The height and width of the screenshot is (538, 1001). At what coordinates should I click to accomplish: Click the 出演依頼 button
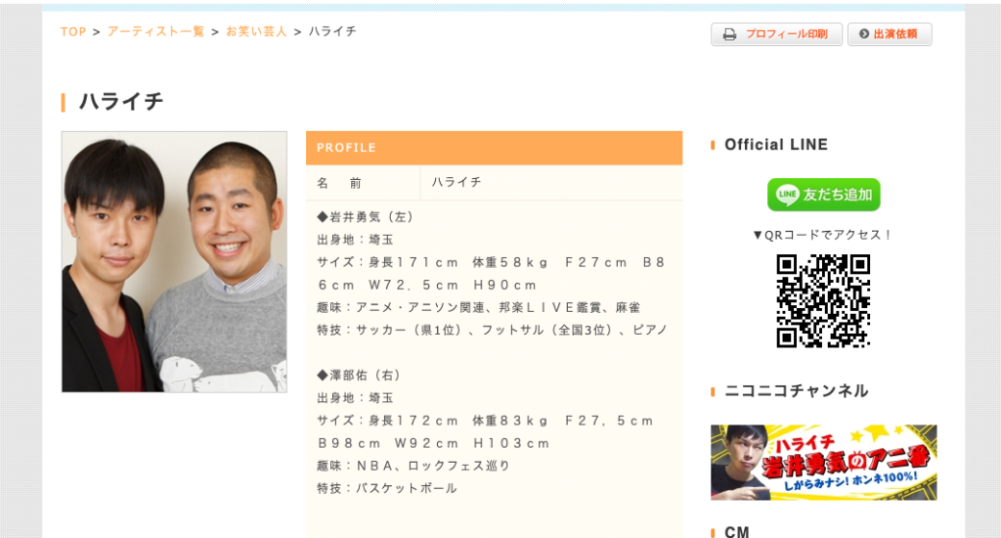pos(890,34)
